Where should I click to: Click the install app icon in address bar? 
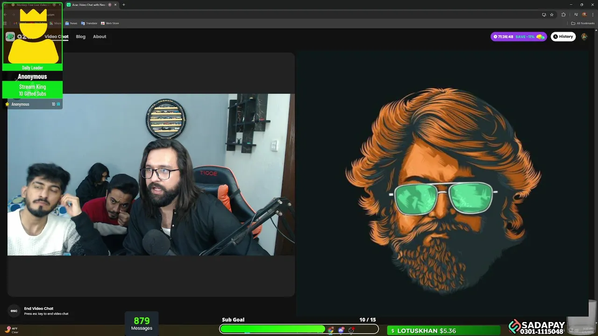[544, 14]
